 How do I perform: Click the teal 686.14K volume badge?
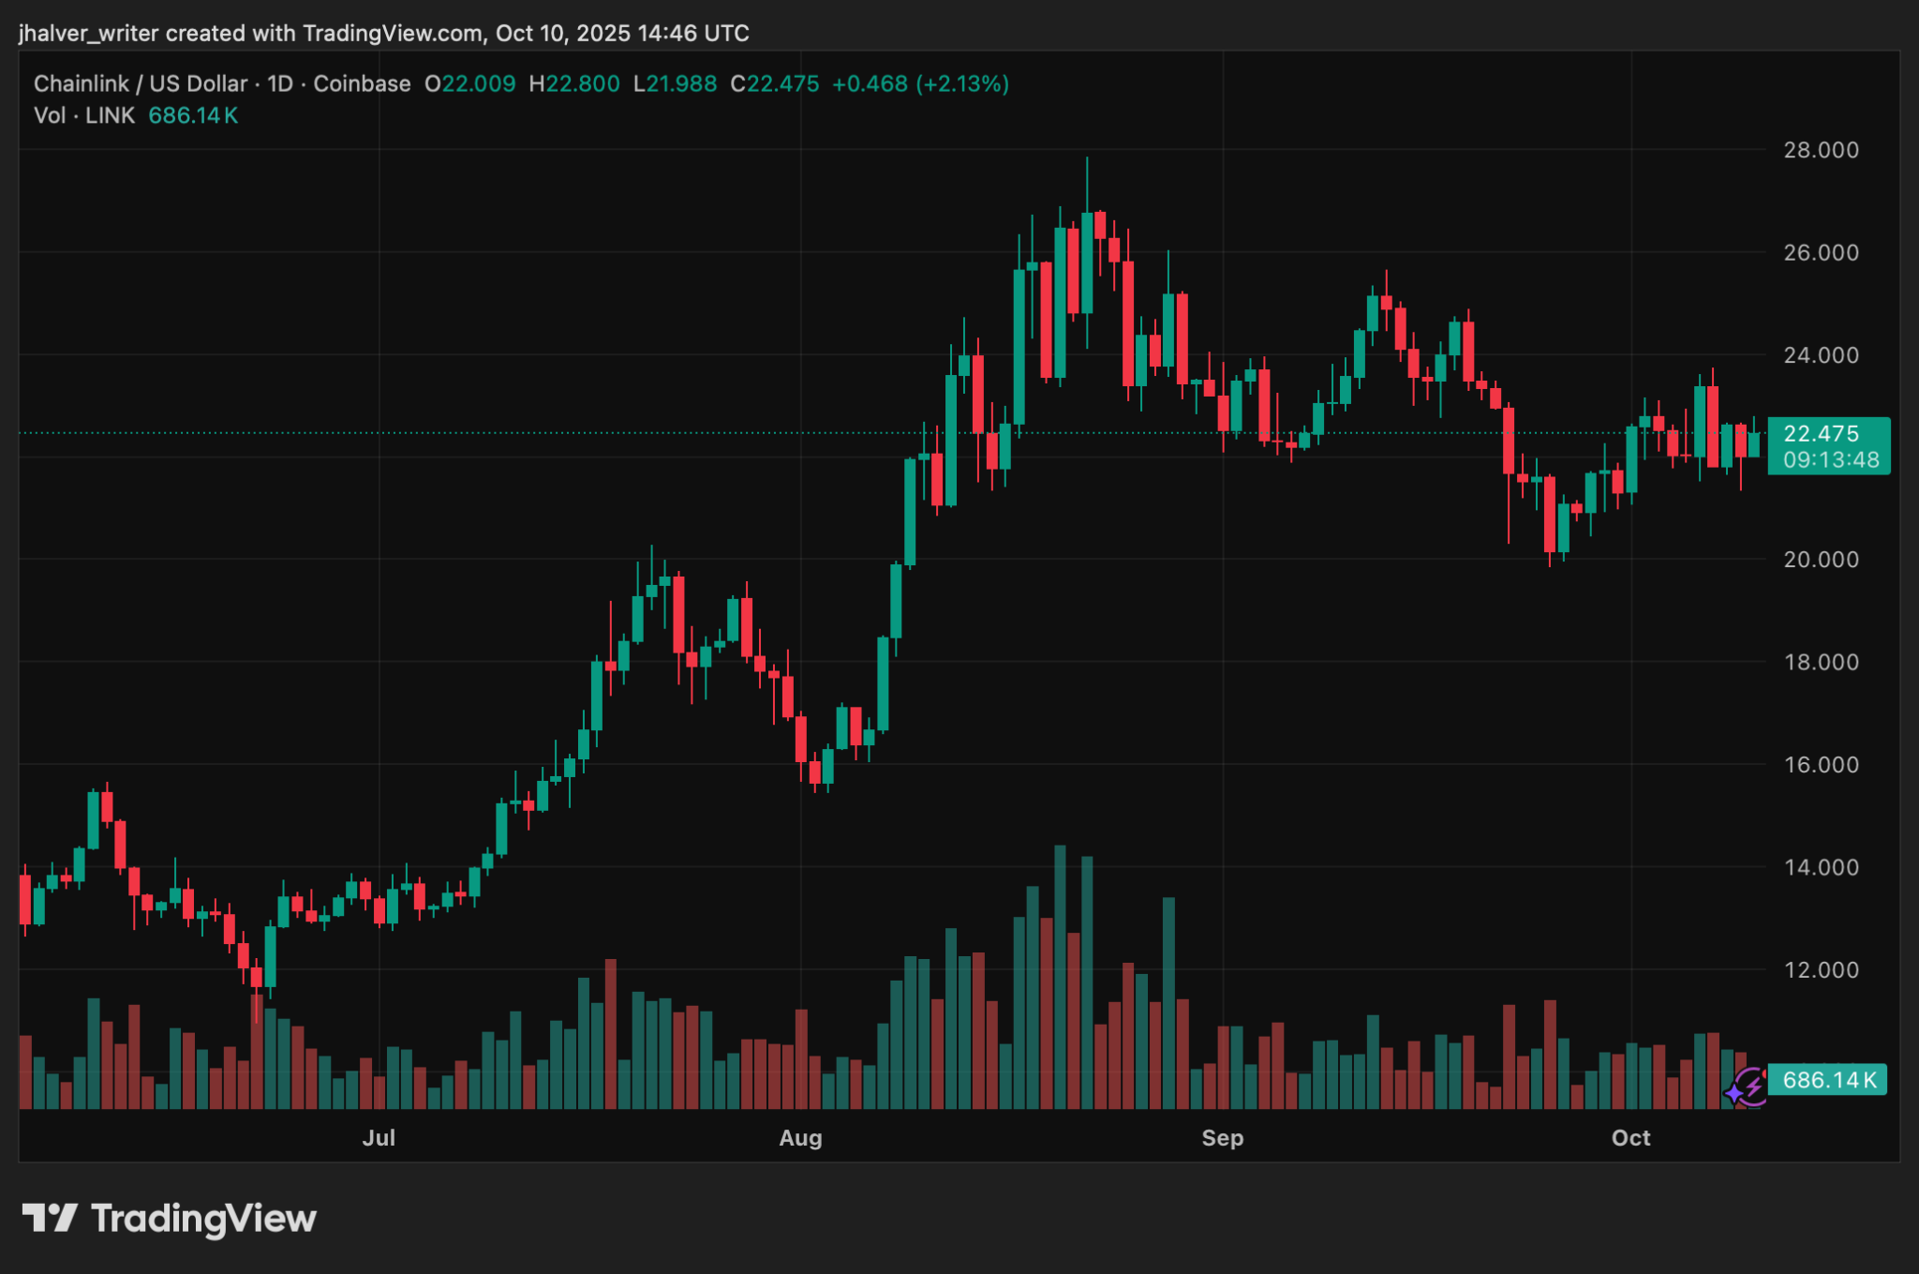(x=1827, y=1081)
